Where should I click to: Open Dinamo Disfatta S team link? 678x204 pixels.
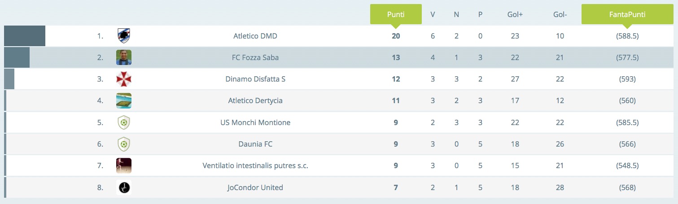click(x=255, y=79)
